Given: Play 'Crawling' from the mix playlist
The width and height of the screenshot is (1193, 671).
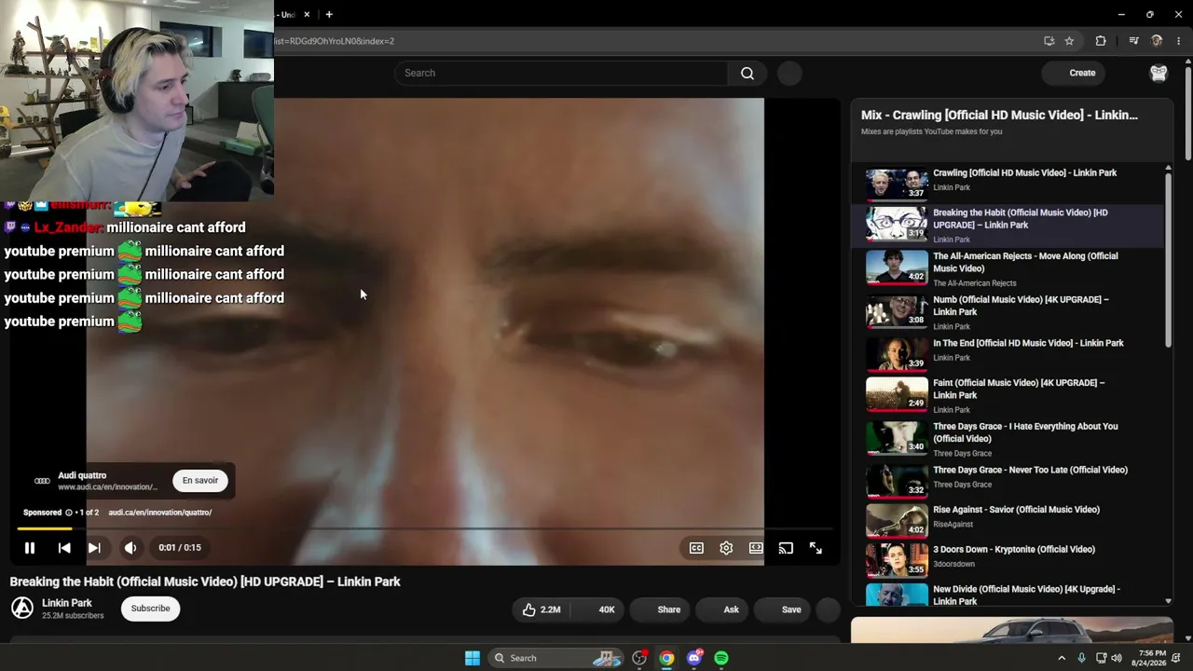Looking at the screenshot, I should (x=1008, y=183).
